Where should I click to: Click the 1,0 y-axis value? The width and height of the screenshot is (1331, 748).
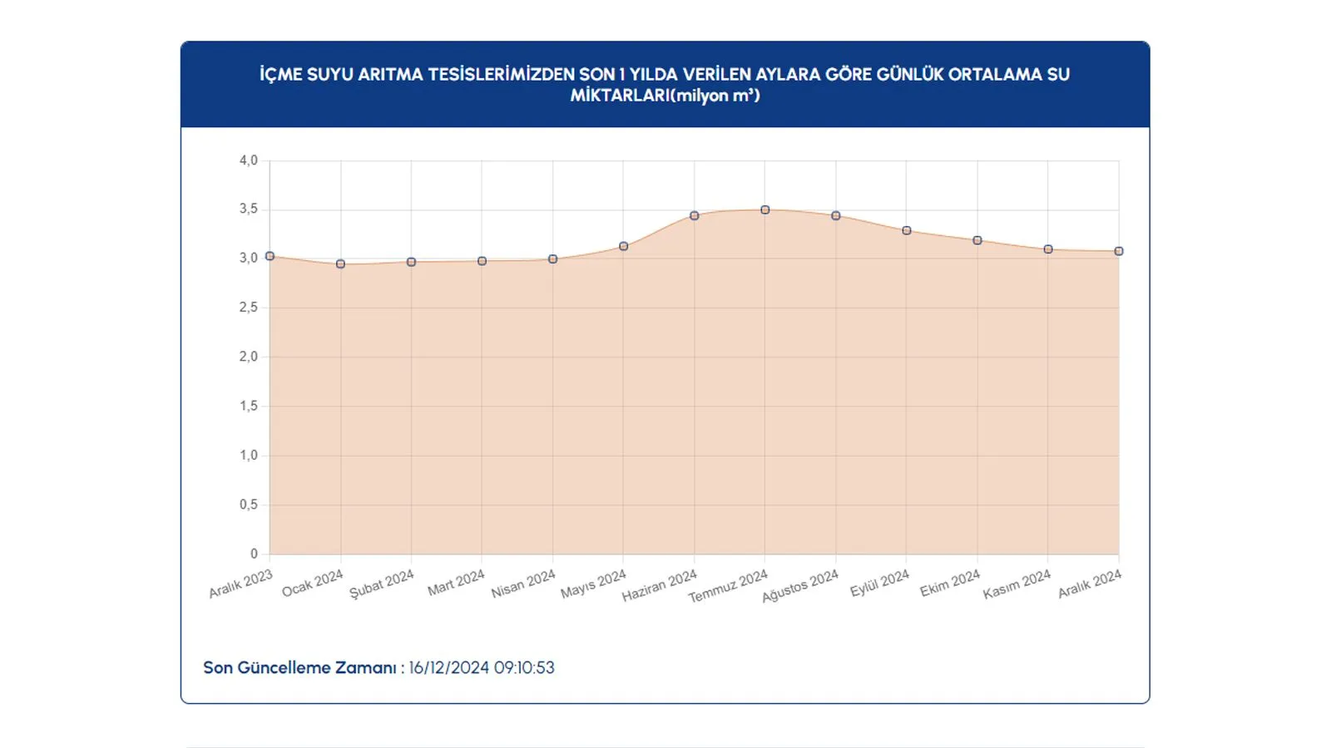pos(249,455)
